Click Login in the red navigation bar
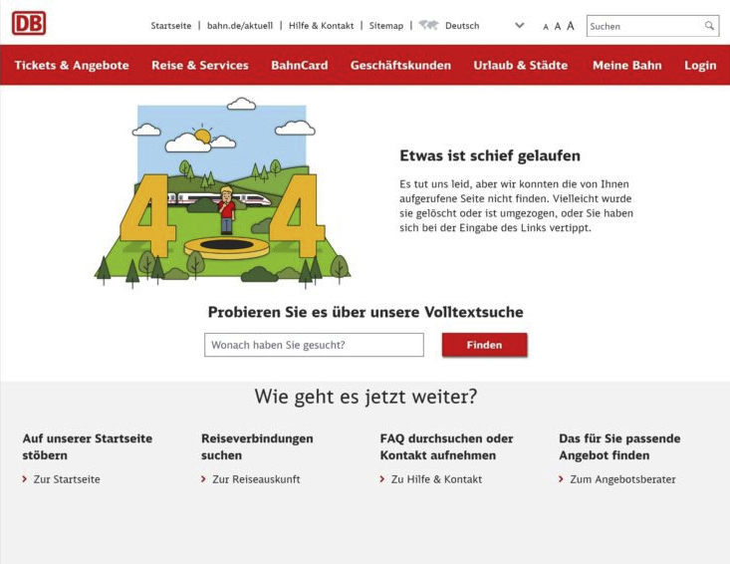730x564 pixels. pos(700,65)
